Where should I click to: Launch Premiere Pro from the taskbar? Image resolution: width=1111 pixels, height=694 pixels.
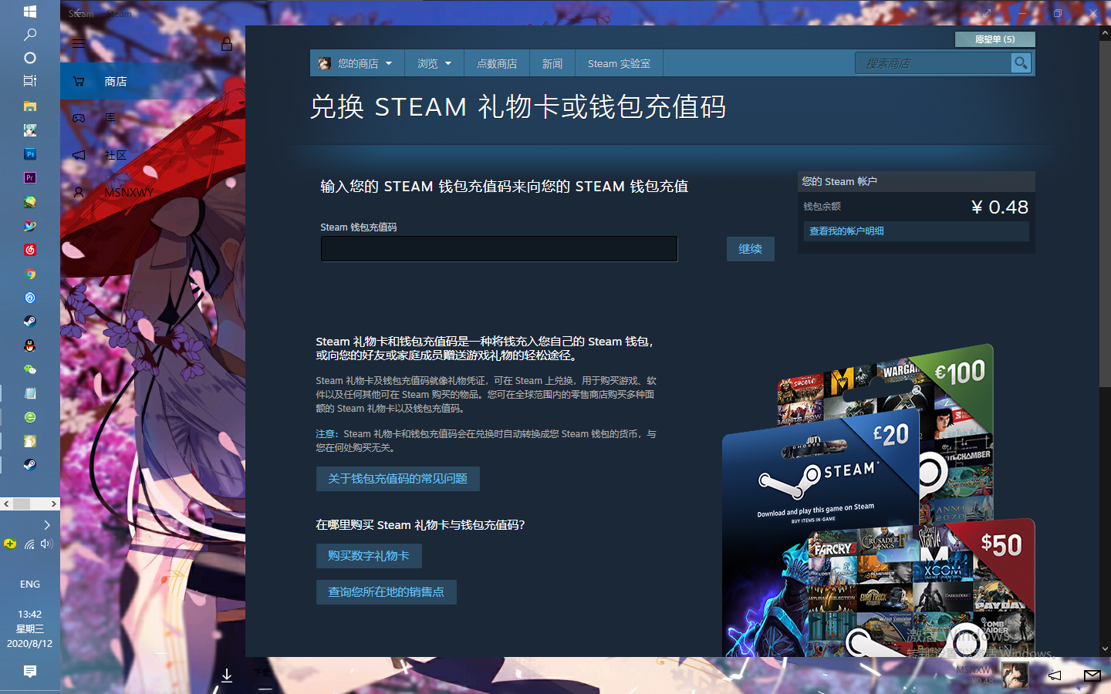[30, 177]
